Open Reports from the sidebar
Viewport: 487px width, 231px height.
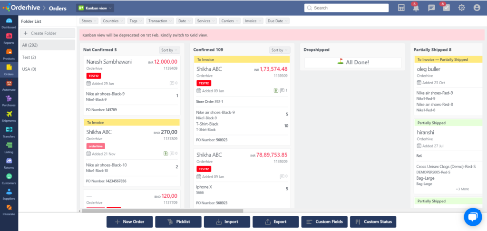9,36
